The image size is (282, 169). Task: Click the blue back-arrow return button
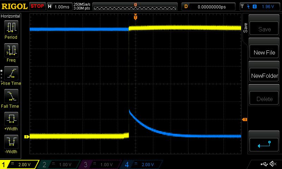(x=264, y=145)
